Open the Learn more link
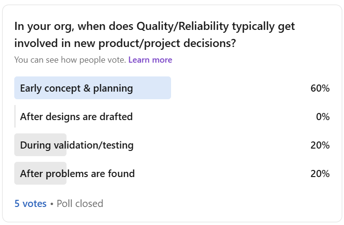Viewport: 344px width, 225px height. pos(150,60)
